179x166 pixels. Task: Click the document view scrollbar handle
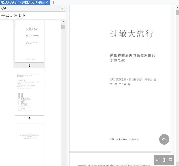177,12
